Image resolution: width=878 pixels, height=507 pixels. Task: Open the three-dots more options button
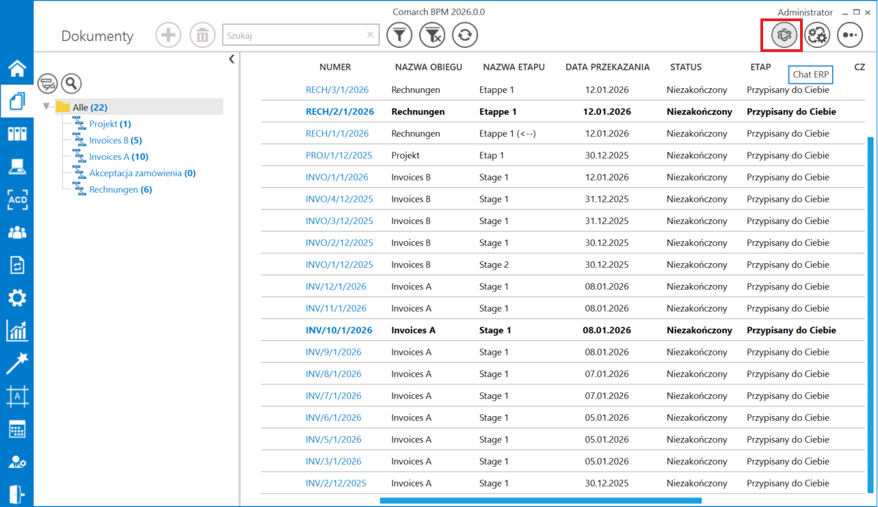pyautogui.click(x=849, y=35)
